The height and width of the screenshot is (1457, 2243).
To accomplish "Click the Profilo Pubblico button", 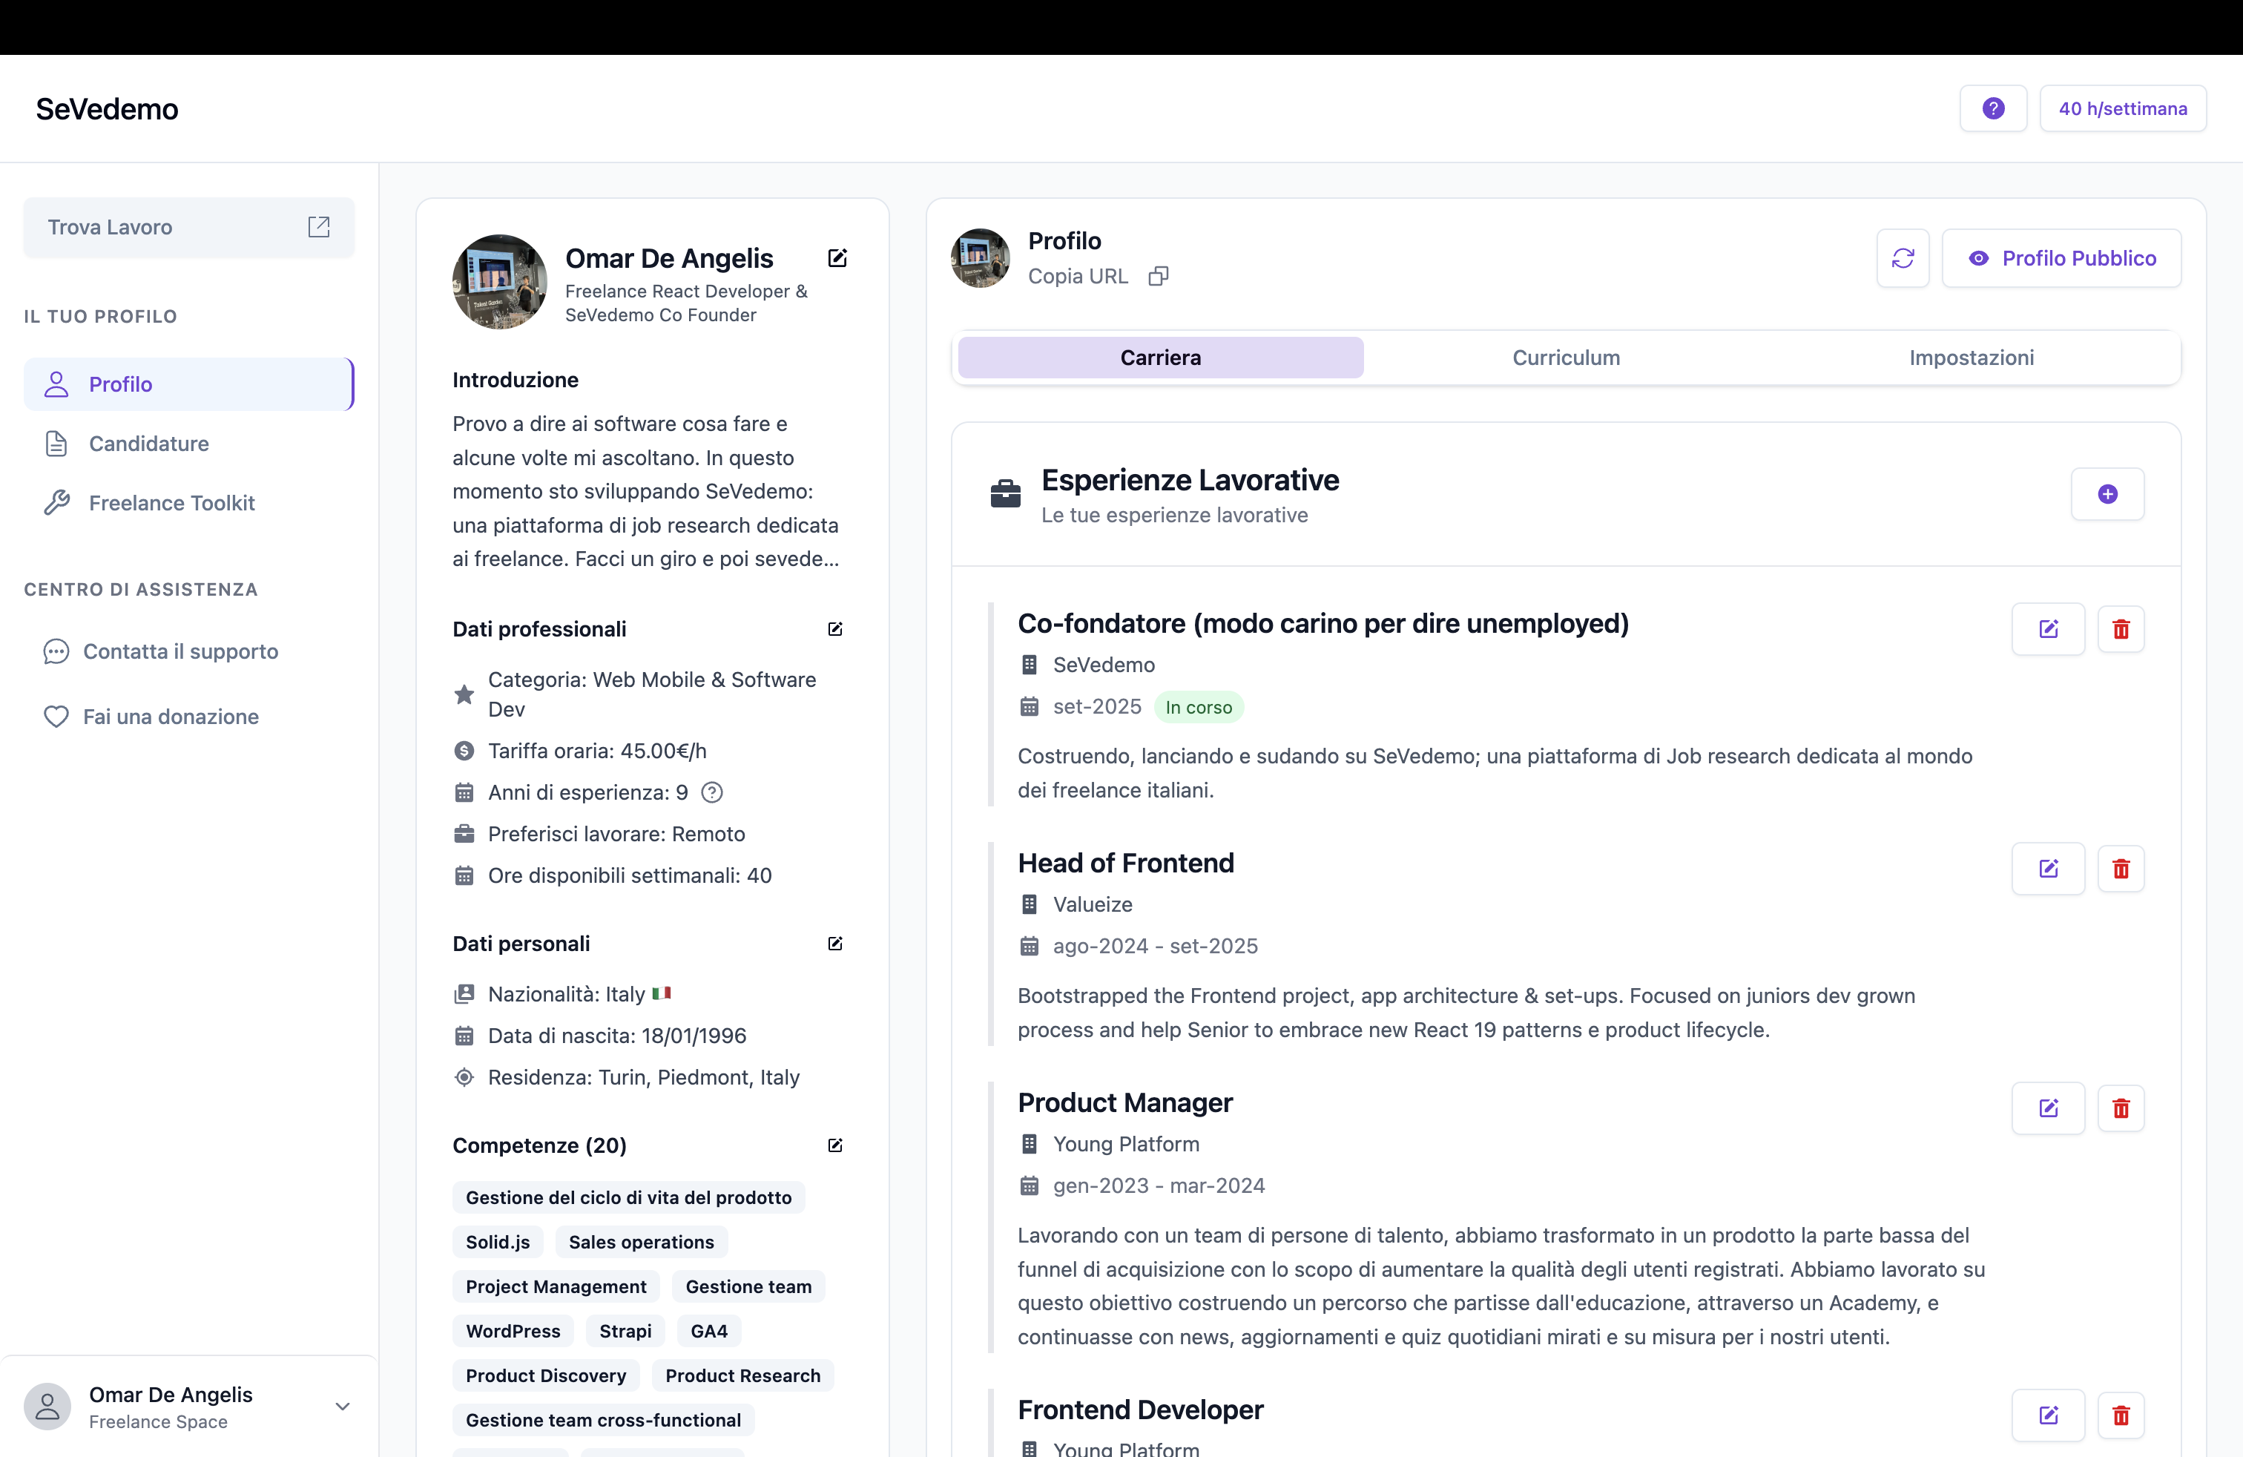I will click(2062, 258).
